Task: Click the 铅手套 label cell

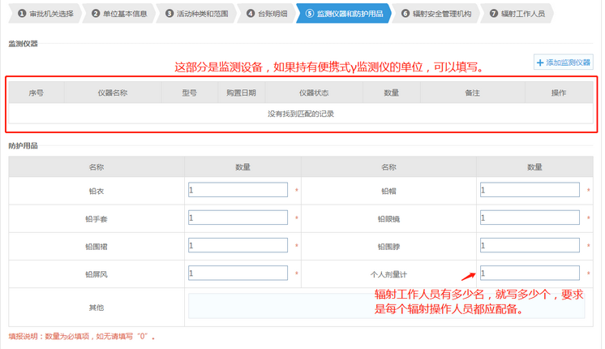Action: 97,218
